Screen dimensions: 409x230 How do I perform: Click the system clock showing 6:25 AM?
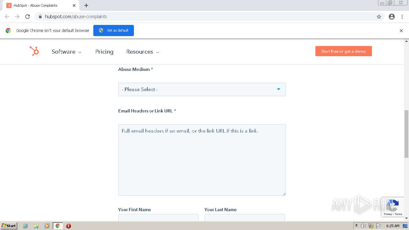pyautogui.click(x=393, y=226)
